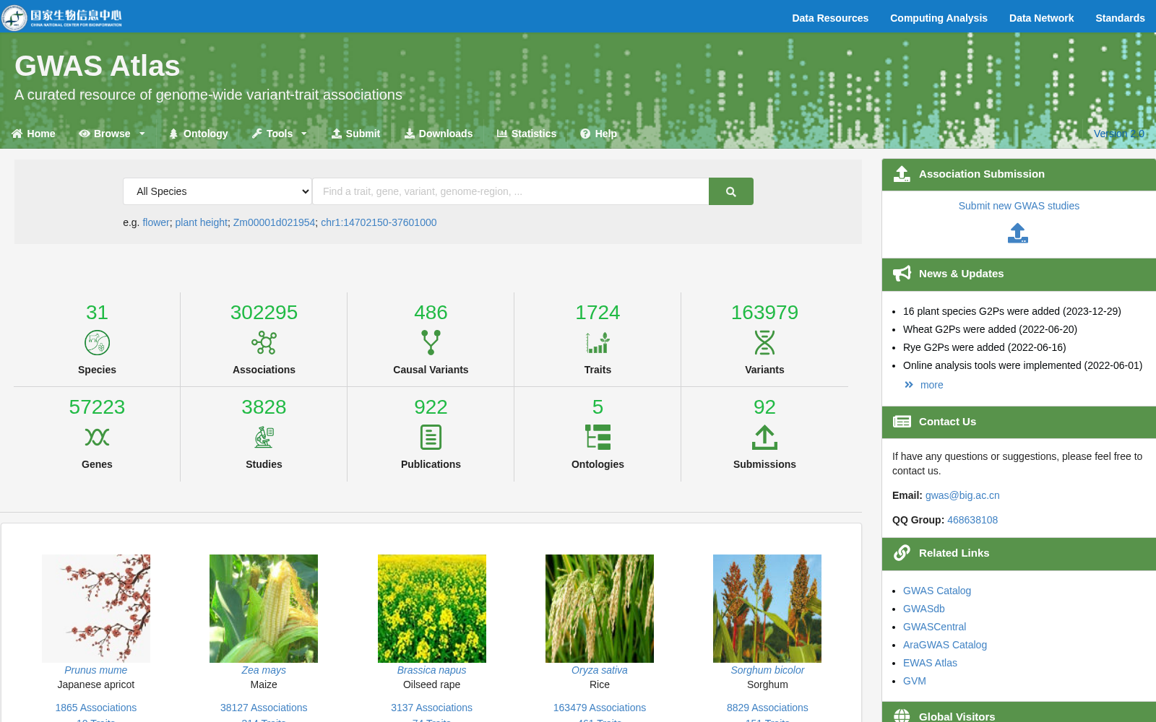The height and width of the screenshot is (722, 1156).
Task: Click the Publications document icon
Action: tap(431, 437)
